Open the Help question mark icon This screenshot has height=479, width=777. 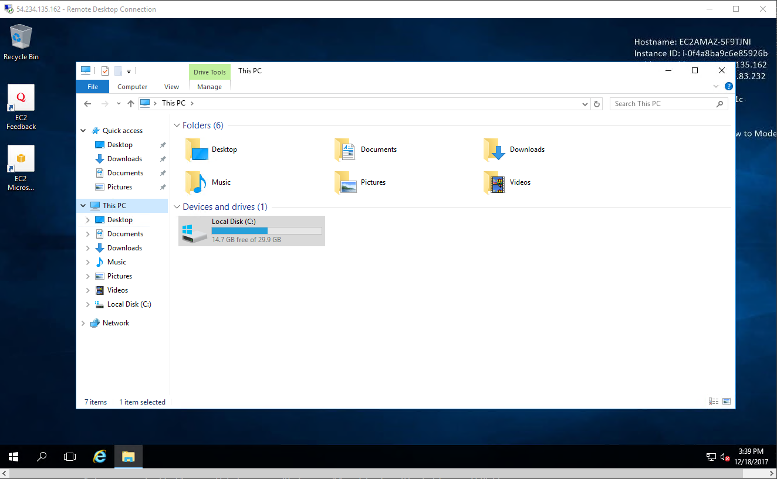[728, 86]
